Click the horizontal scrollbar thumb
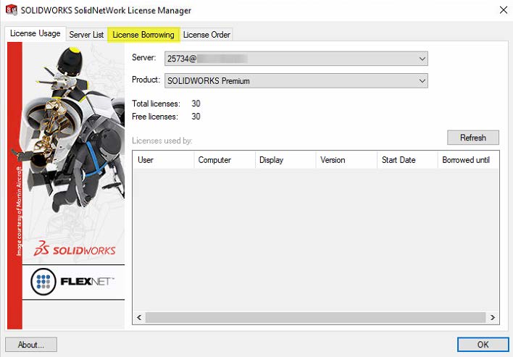Screen dimensions: 513x357 (315, 317)
